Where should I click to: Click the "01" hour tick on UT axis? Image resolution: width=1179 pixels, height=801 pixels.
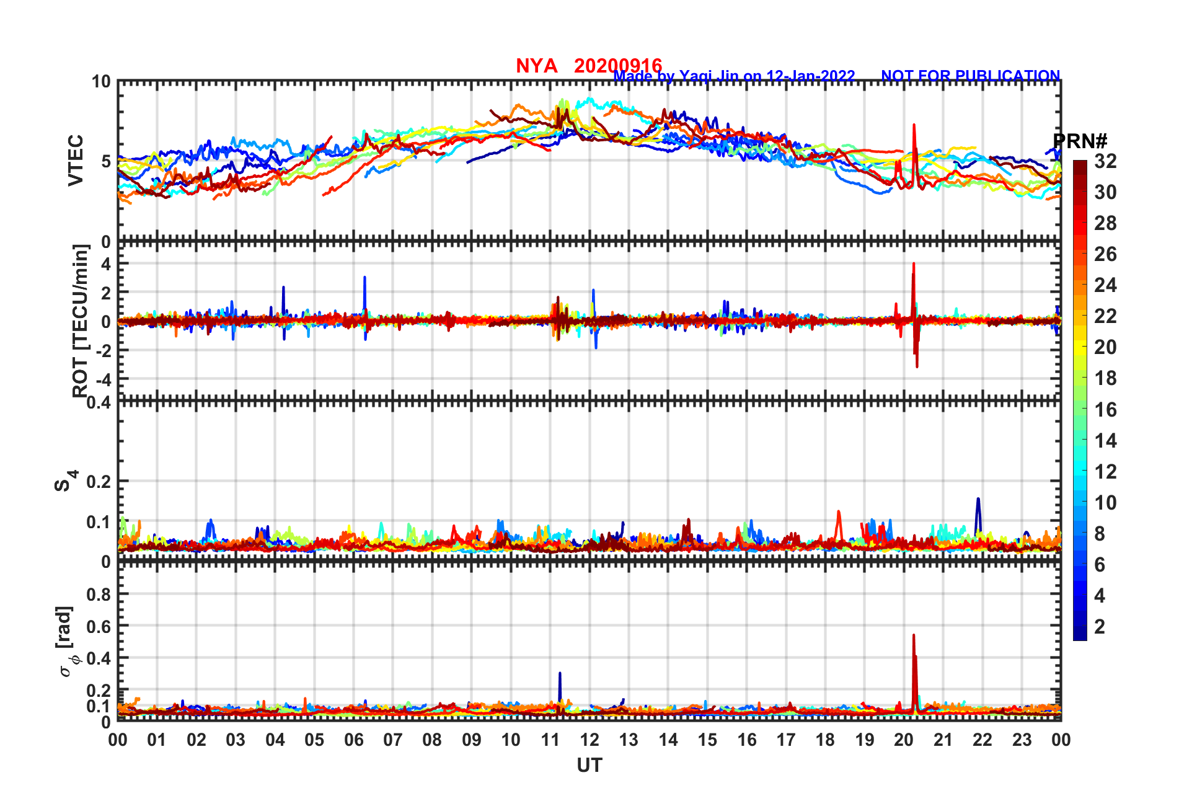click(157, 740)
